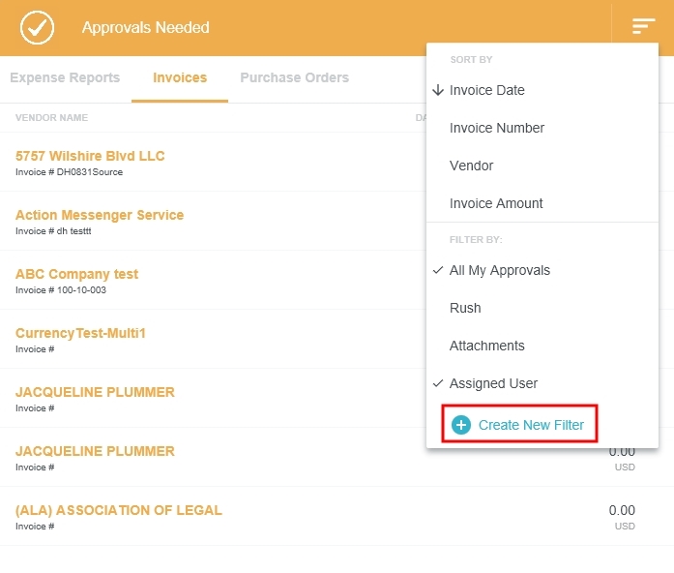The height and width of the screenshot is (573, 674).
Task: Sort invoices by Vendor
Action: (x=471, y=166)
